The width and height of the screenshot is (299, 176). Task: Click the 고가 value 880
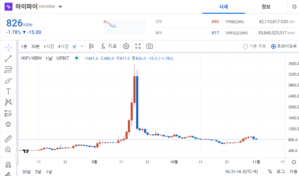point(215,22)
